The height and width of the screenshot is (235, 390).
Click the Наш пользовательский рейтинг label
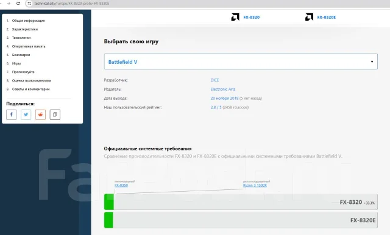point(133,107)
